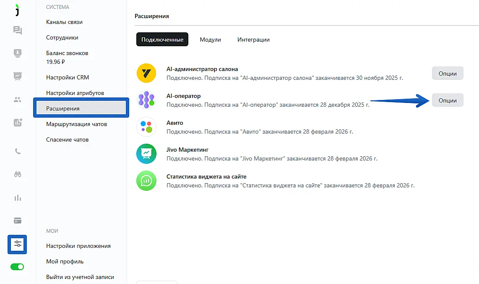Switch to the Интеграции tab
The height and width of the screenshot is (284, 479).
(253, 39)
